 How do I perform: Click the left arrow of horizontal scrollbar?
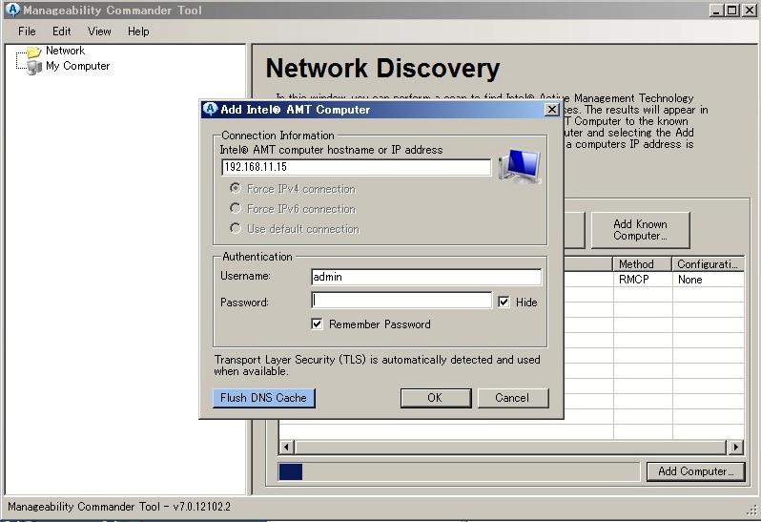(x=286, y=447)
